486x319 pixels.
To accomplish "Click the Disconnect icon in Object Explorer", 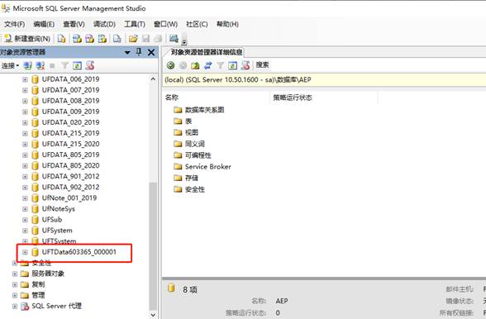I will (x=40, y=65).
